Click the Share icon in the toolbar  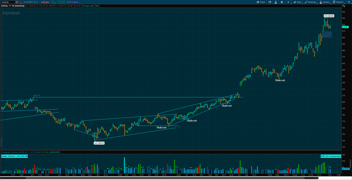258,2
